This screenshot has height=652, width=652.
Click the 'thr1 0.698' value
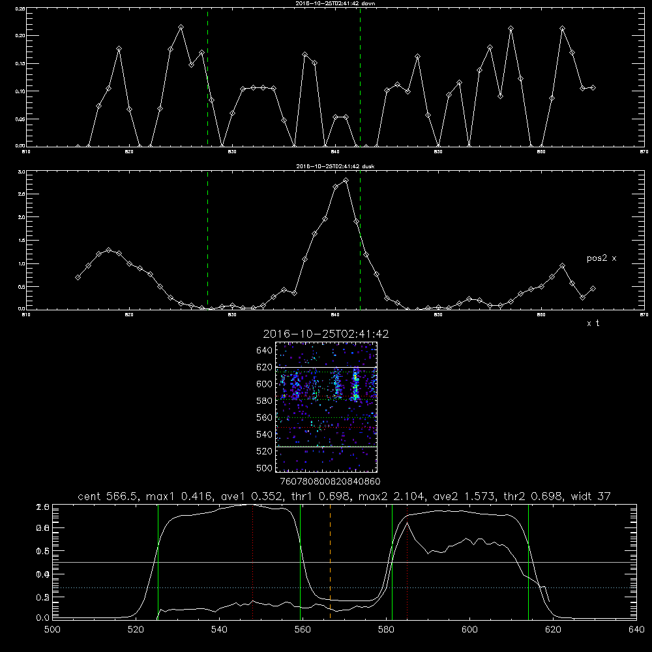pos(319,496)
